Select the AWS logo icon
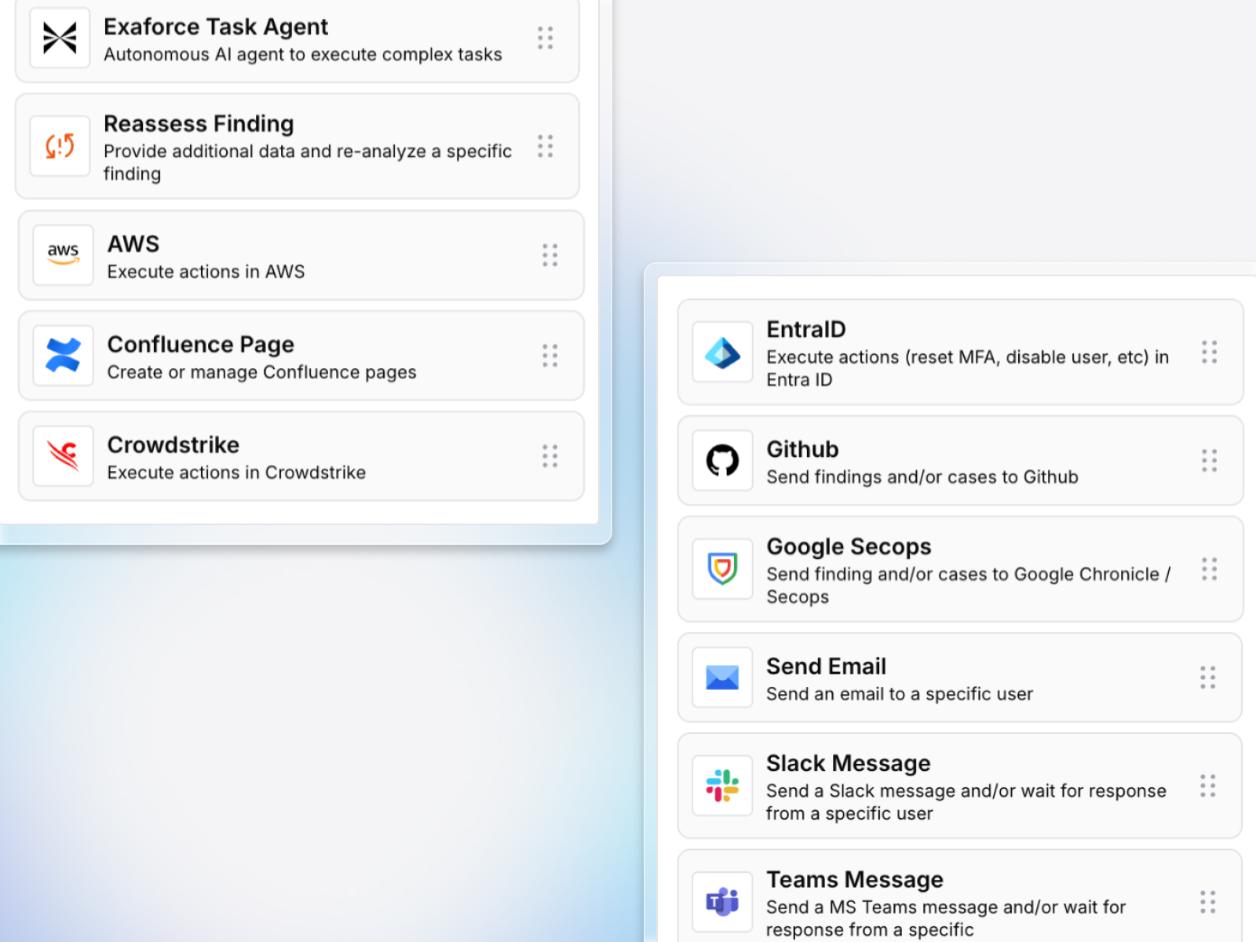Image resolution: width=1256 pixels, height=942 pixels. pos(63,255)
